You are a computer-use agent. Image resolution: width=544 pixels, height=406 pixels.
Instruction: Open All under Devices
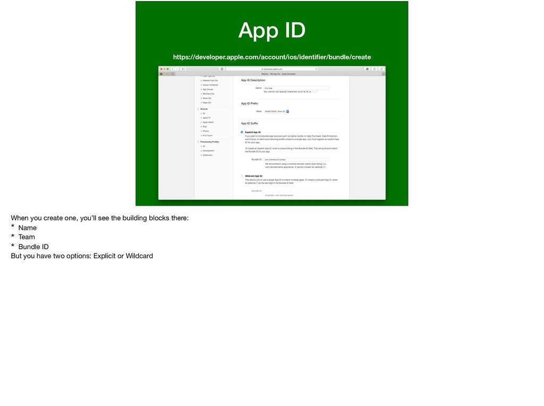[203, 114]
